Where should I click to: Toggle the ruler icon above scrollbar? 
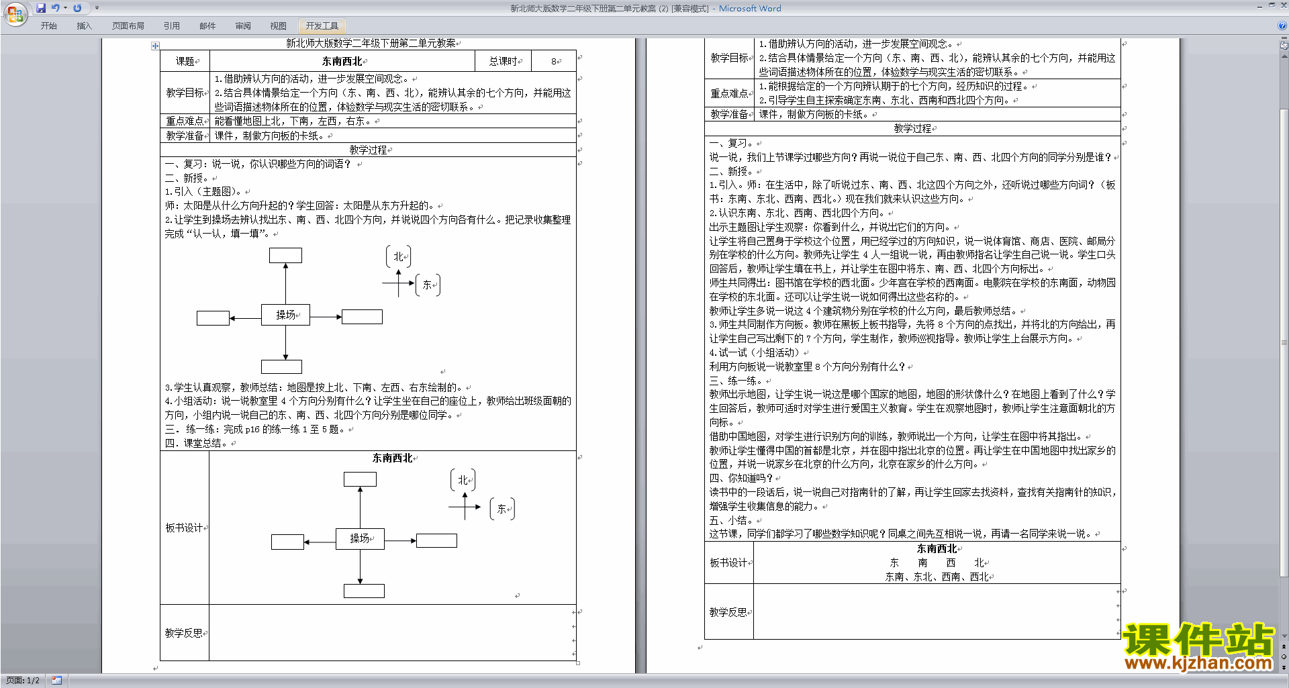1284,46
